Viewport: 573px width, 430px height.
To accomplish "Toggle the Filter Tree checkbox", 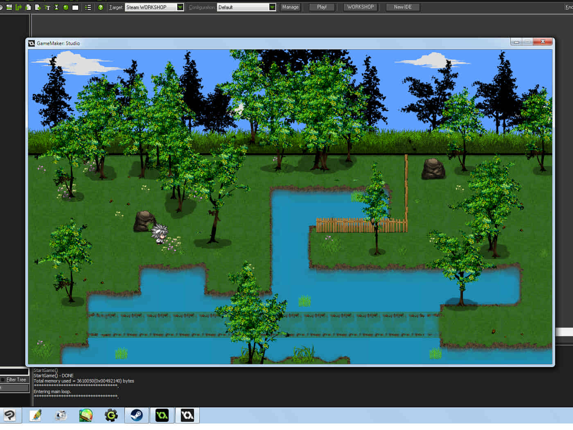I will pos(3,380).
